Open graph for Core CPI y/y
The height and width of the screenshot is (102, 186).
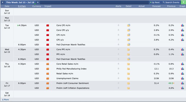pyautogui.click(x=182, y=30)
